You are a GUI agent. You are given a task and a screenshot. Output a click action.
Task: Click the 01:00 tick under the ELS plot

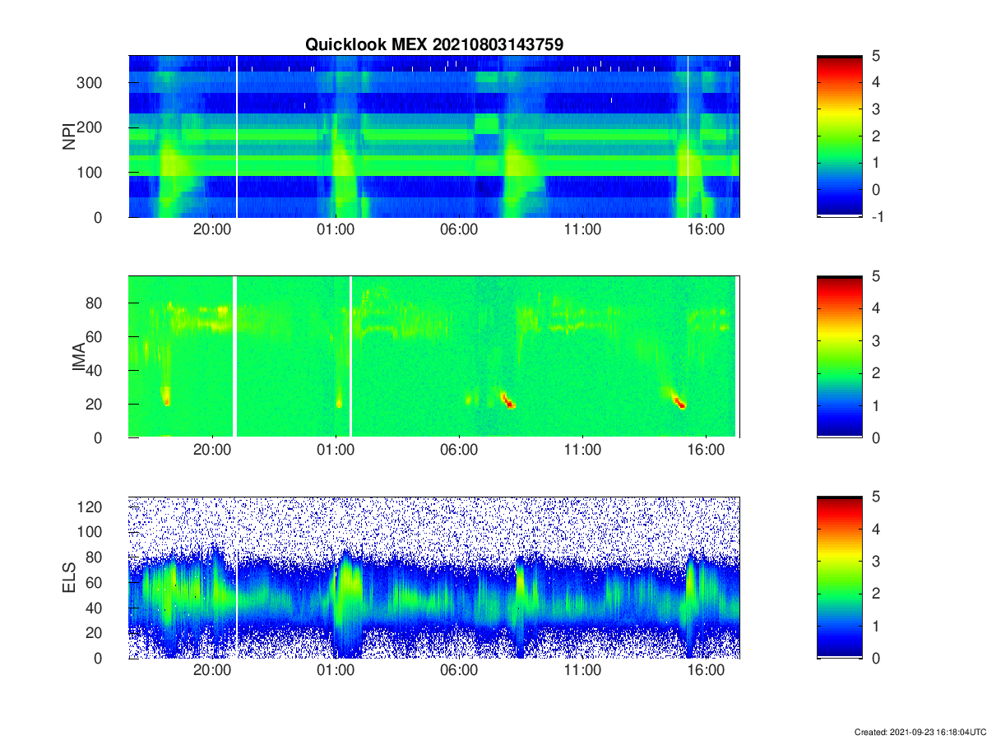click(x=336, y=671)
